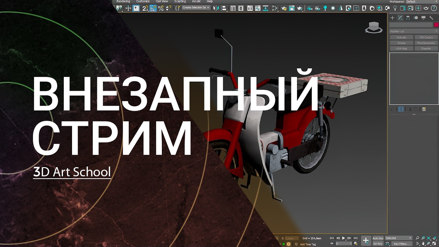Click the Pin Stack icon

[x=392, y=109]
